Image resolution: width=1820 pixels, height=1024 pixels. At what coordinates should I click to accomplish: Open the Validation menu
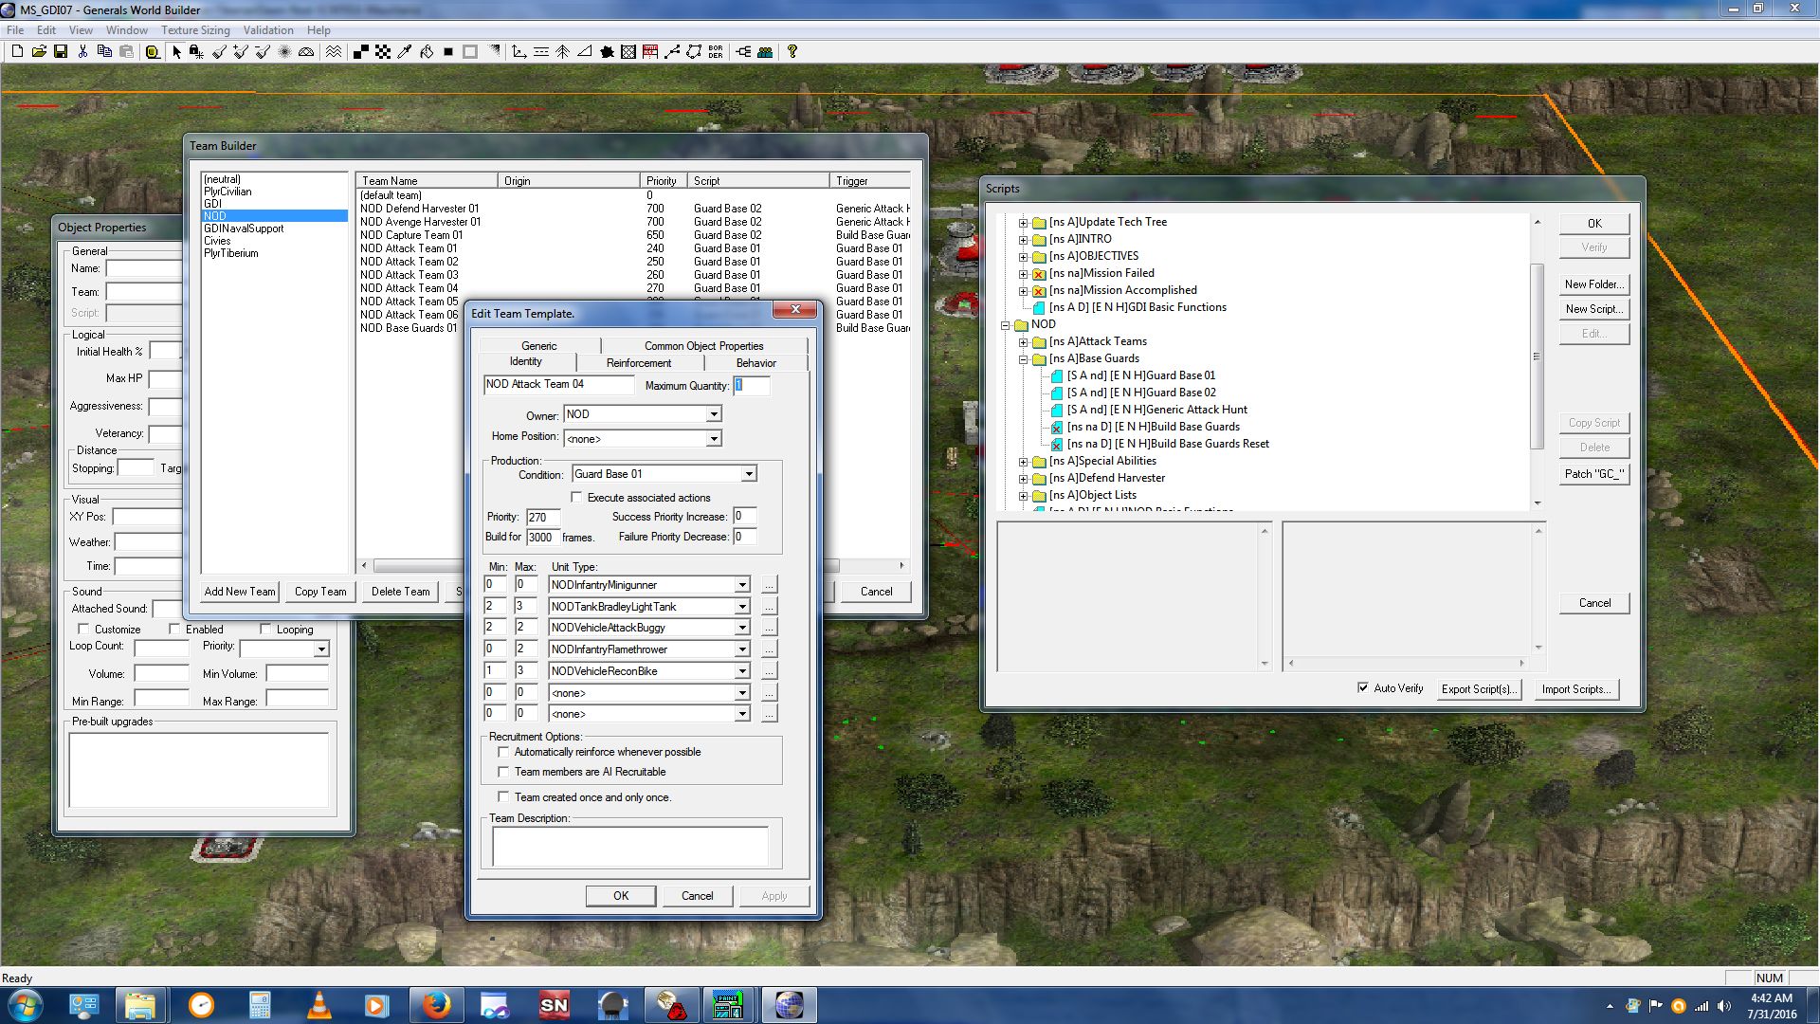268,30
